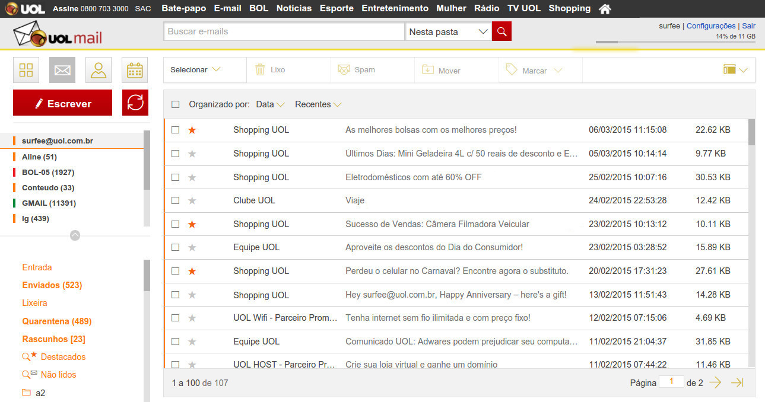Open the layout view dropdown
The image size is (765, 402).
tap(735, 70)
